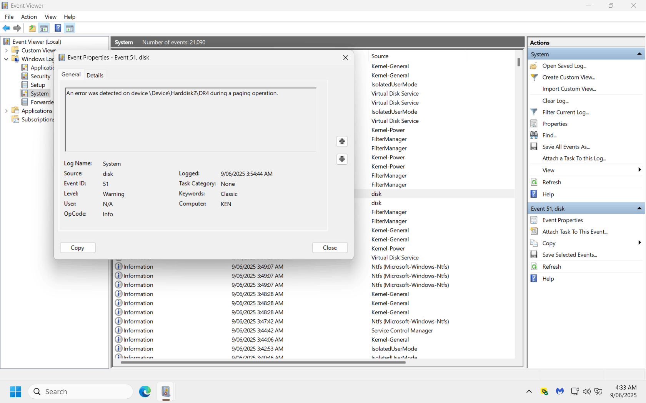Click the vertical scrollbar thumb of event list
Viewport: 646px width, 403px height.
pyautogui.click(x=519, y=62)
